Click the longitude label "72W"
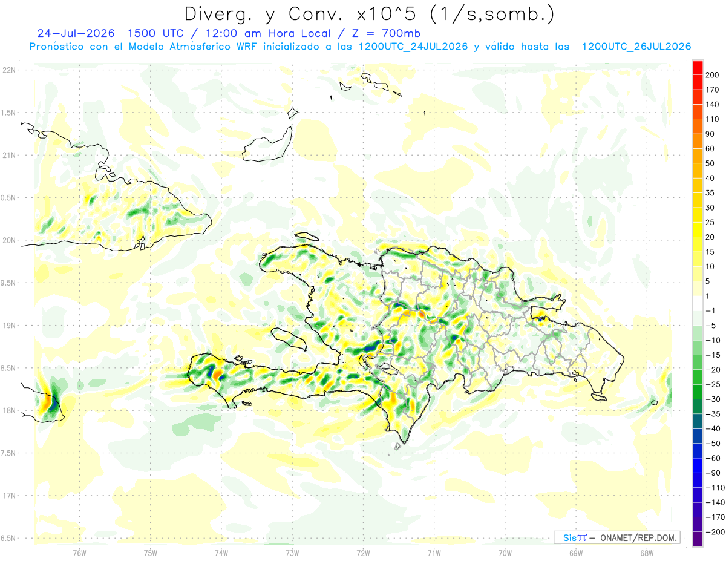 click(x=363, y=553)
